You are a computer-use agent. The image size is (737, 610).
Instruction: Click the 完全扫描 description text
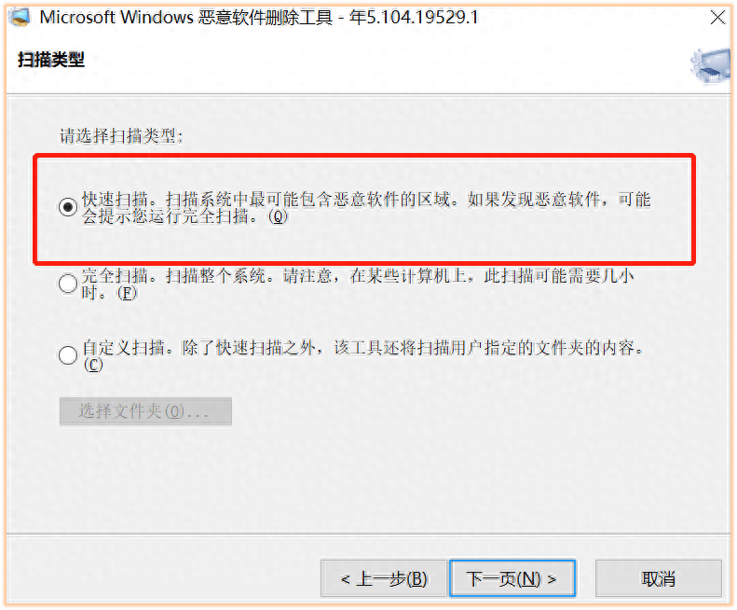click(x=358, y=284)
